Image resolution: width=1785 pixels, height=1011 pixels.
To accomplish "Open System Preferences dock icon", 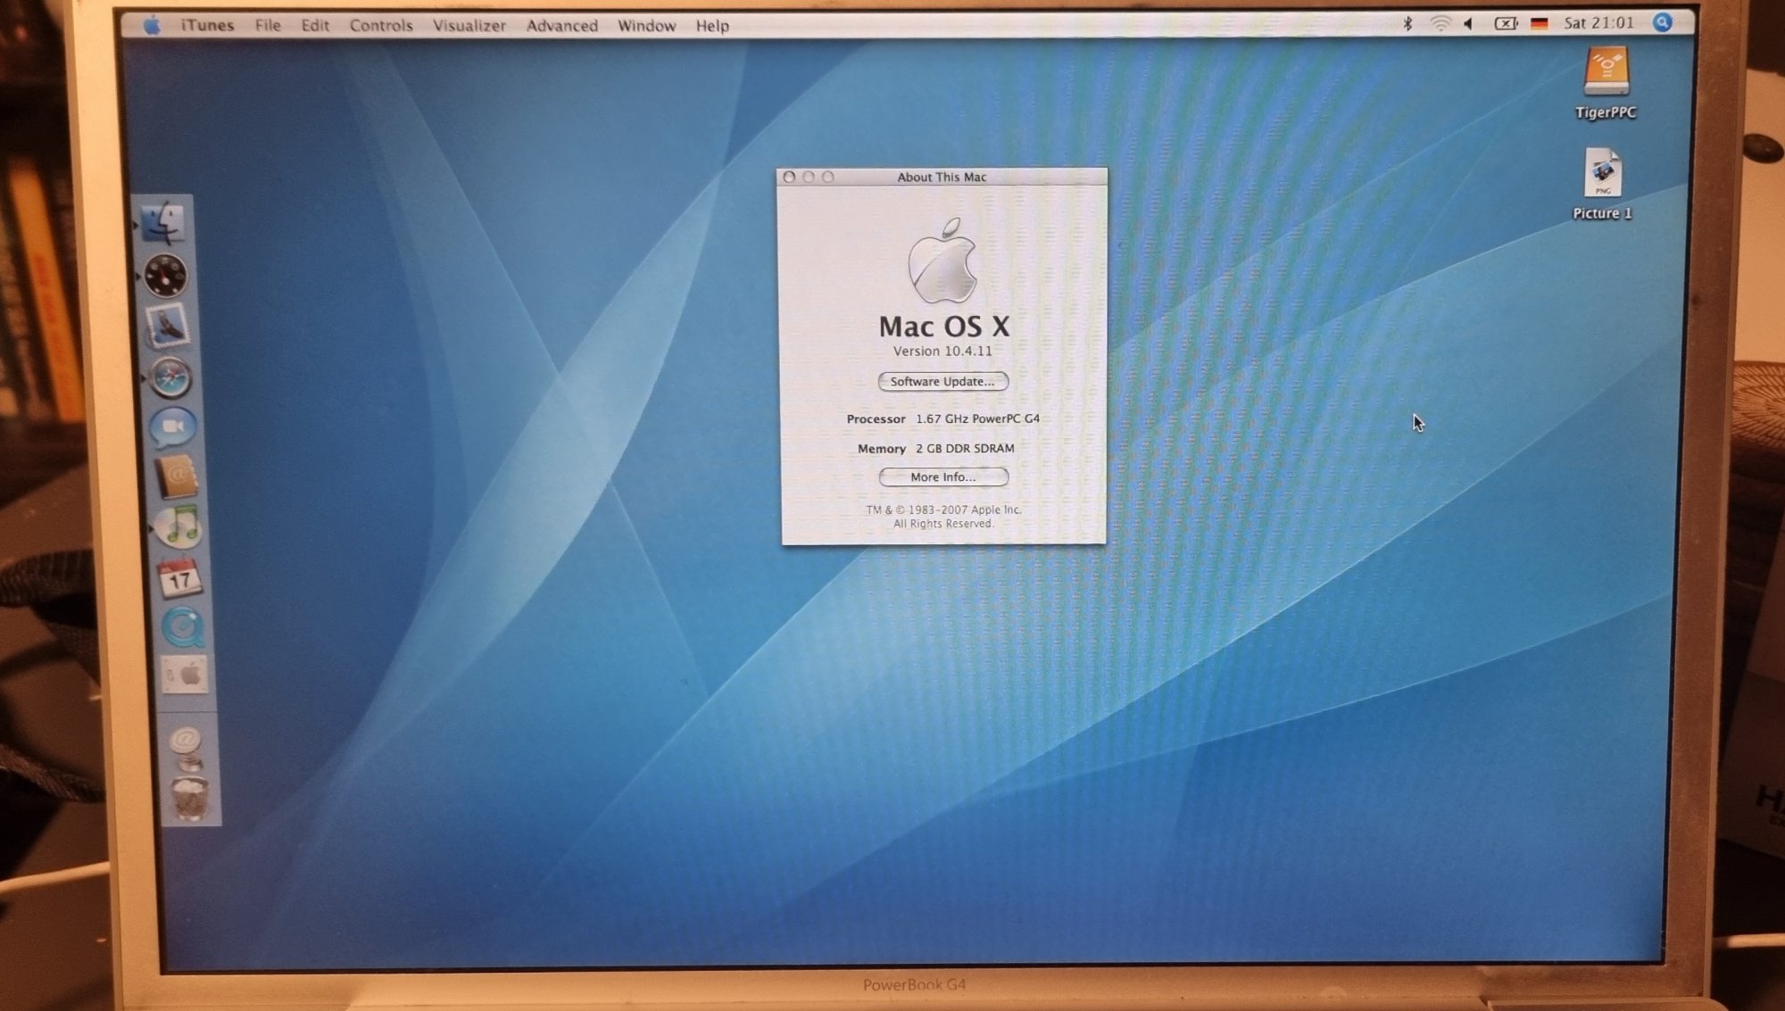I will [186, 675].
